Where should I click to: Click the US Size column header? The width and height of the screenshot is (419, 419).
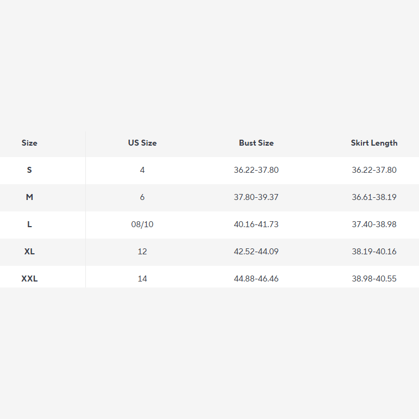[142, 143]
